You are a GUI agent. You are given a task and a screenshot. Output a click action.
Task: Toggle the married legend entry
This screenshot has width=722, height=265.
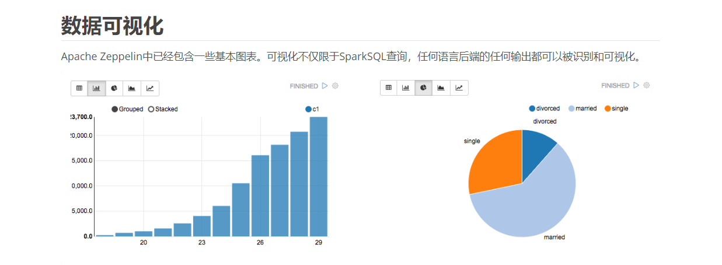(583, 109)
